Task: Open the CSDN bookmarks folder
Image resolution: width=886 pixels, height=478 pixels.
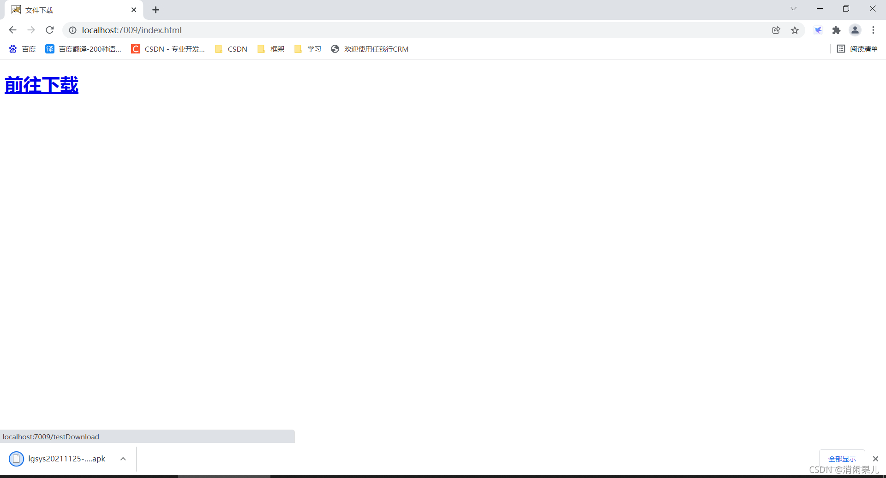Action: pyautogui.click(x=231, y=49)
